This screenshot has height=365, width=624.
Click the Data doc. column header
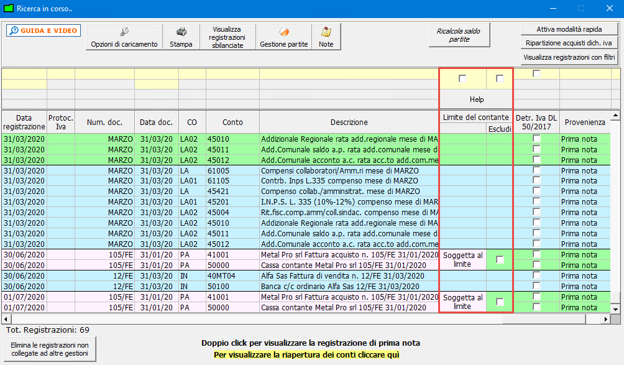click(157, 122)
